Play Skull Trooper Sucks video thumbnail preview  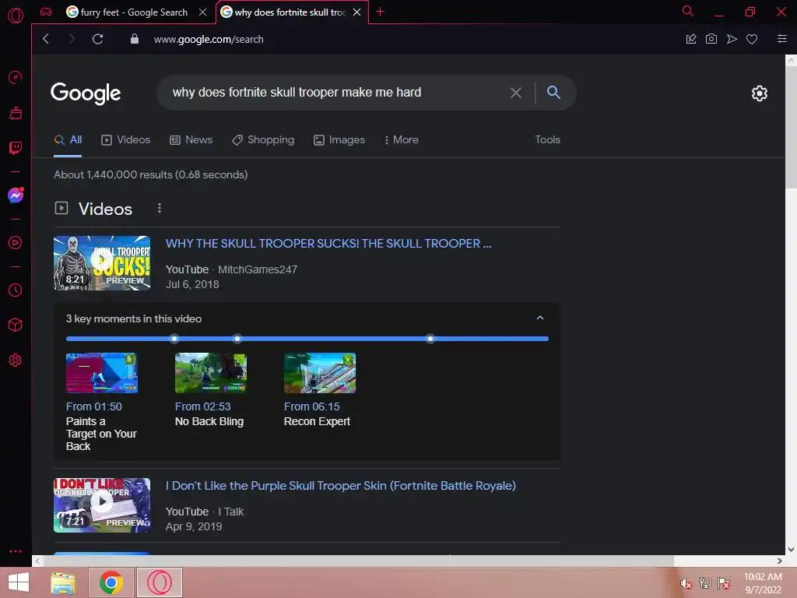point(102,263)
